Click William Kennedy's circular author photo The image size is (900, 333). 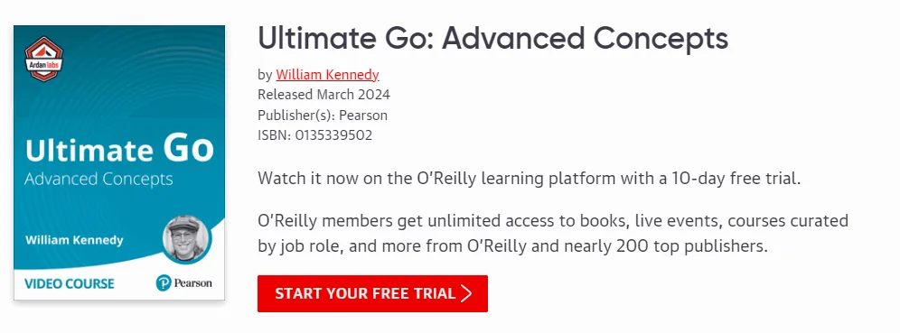[x=187, y=239]
